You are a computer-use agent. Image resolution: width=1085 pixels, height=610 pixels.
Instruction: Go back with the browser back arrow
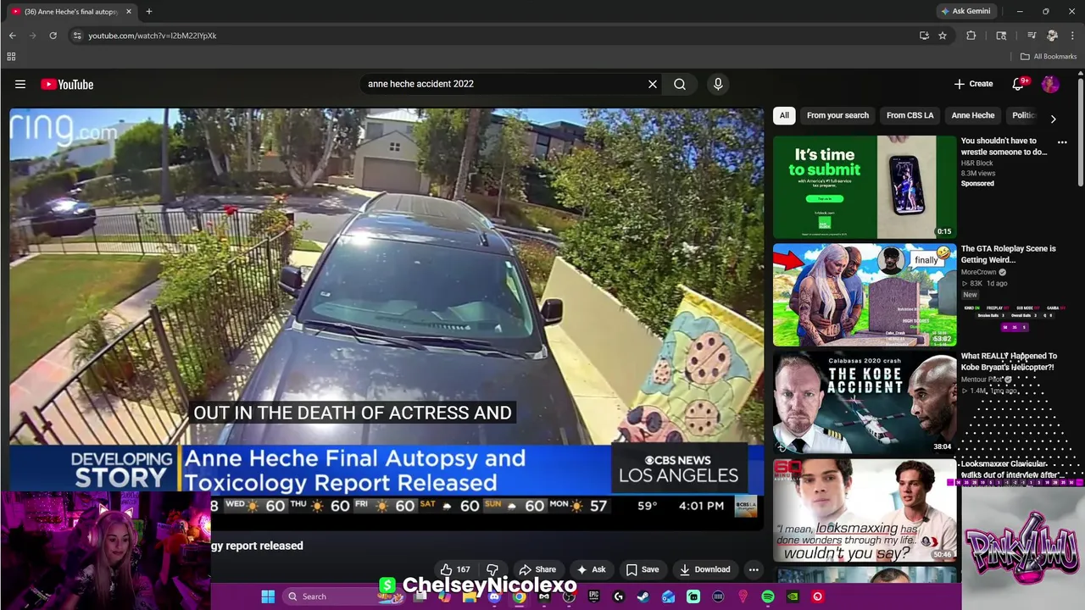(x=13, y=36)
